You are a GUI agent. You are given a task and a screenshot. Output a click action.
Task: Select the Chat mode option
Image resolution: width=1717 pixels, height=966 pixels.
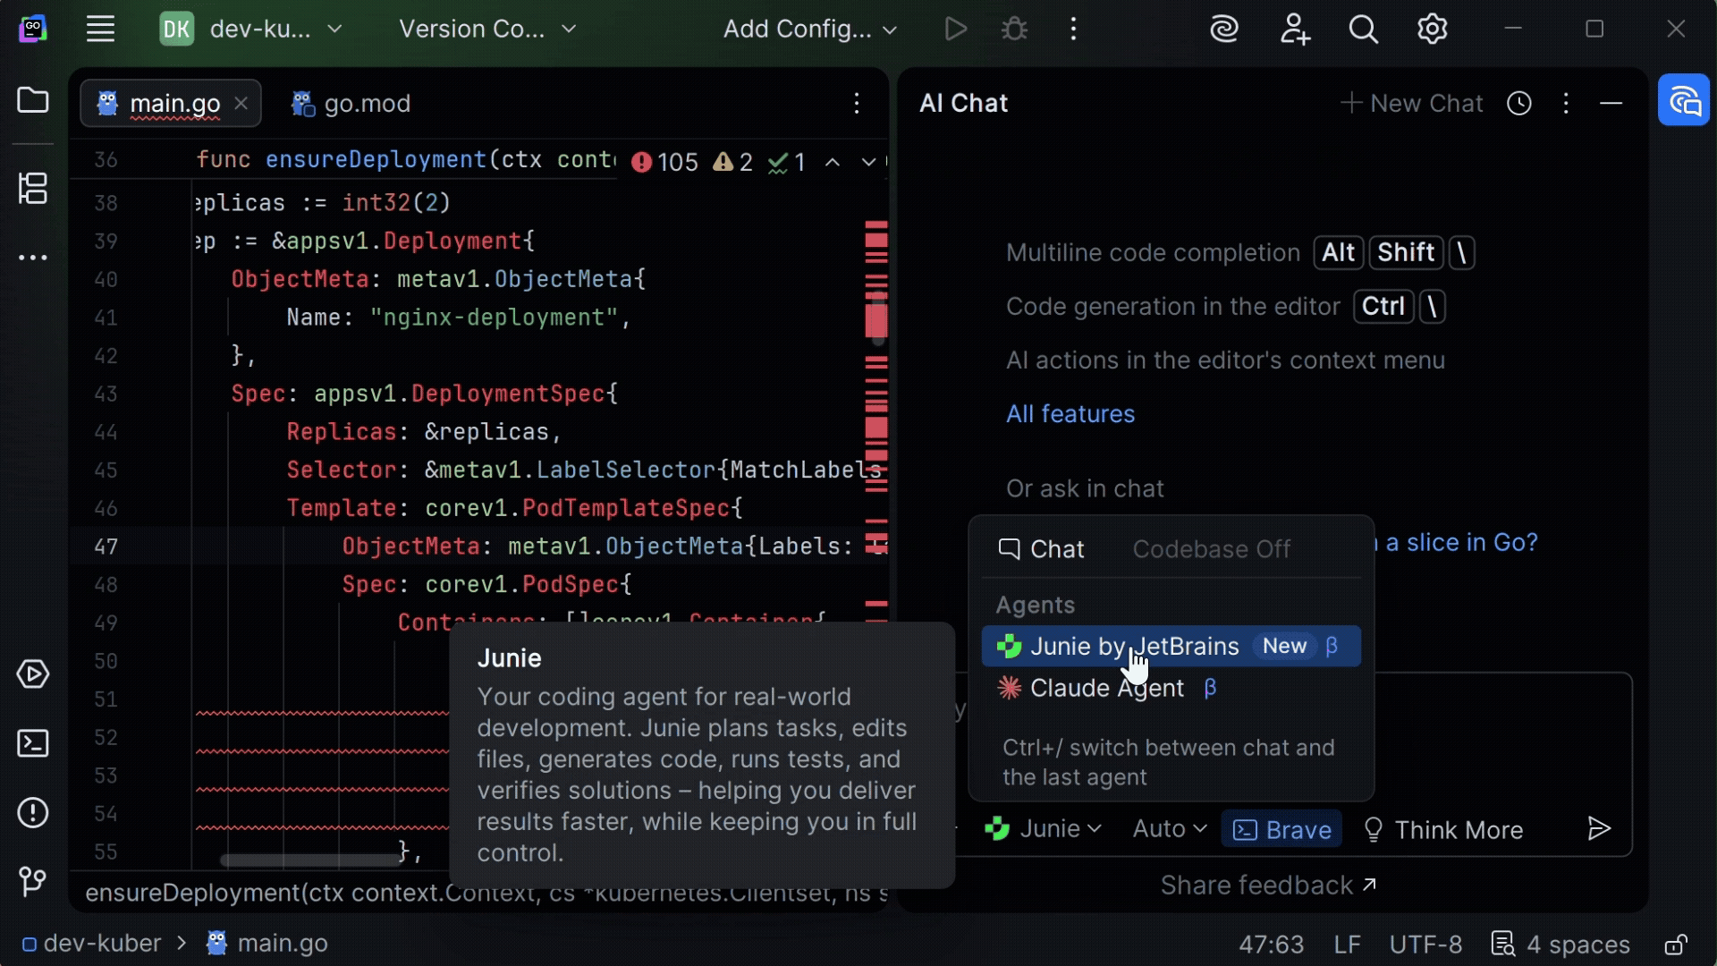click(x=1041, y=549)
